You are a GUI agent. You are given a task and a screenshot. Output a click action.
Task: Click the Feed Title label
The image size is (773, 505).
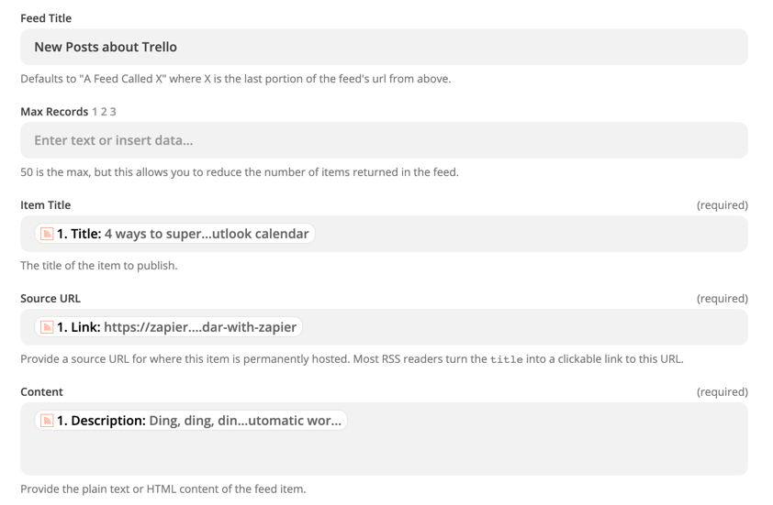coord(46,18)
